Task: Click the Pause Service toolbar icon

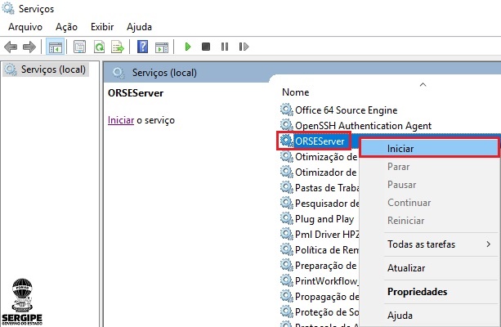Action: [224, 47]
